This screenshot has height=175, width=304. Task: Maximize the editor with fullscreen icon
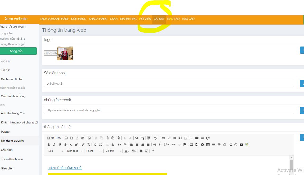pos(141,151)
